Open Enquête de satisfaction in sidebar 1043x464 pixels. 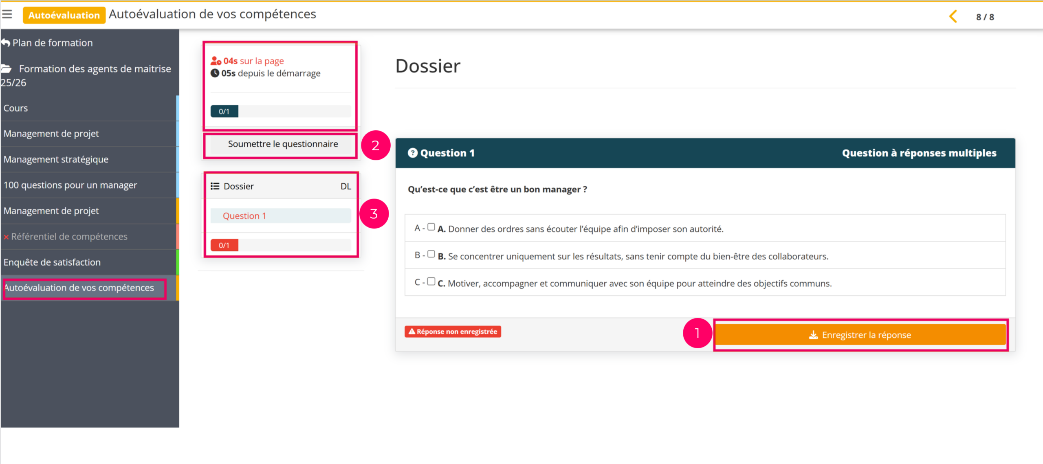coord(52,262)
